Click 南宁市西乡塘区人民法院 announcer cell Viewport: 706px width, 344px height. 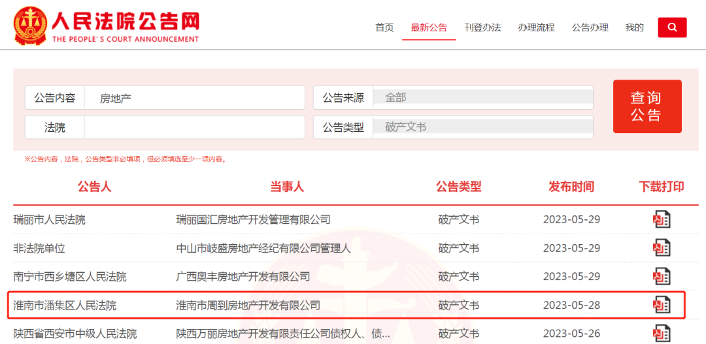(70, 277)
